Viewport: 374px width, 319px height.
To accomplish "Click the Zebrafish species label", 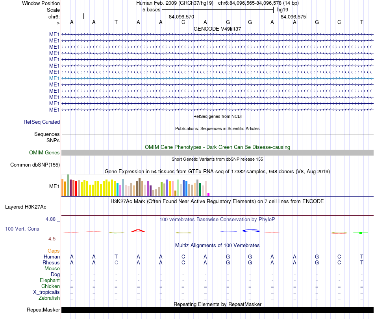I will tap(49, 298).
